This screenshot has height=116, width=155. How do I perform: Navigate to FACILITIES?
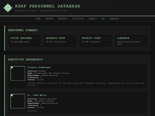(78, 19)
